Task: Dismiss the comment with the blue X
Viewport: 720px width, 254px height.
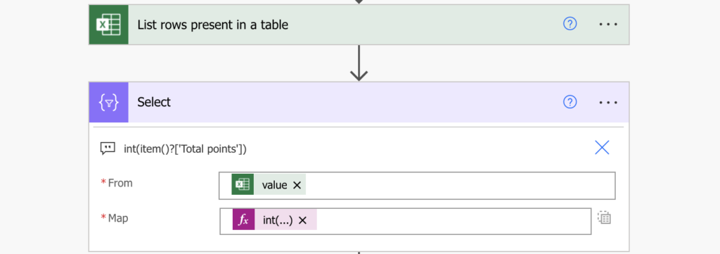Action: 602,148
